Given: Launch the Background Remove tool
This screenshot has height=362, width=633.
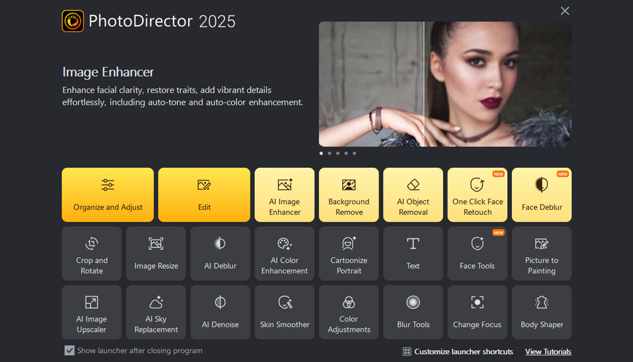Looking at the screenshot, I should click(x=349, y=195).
